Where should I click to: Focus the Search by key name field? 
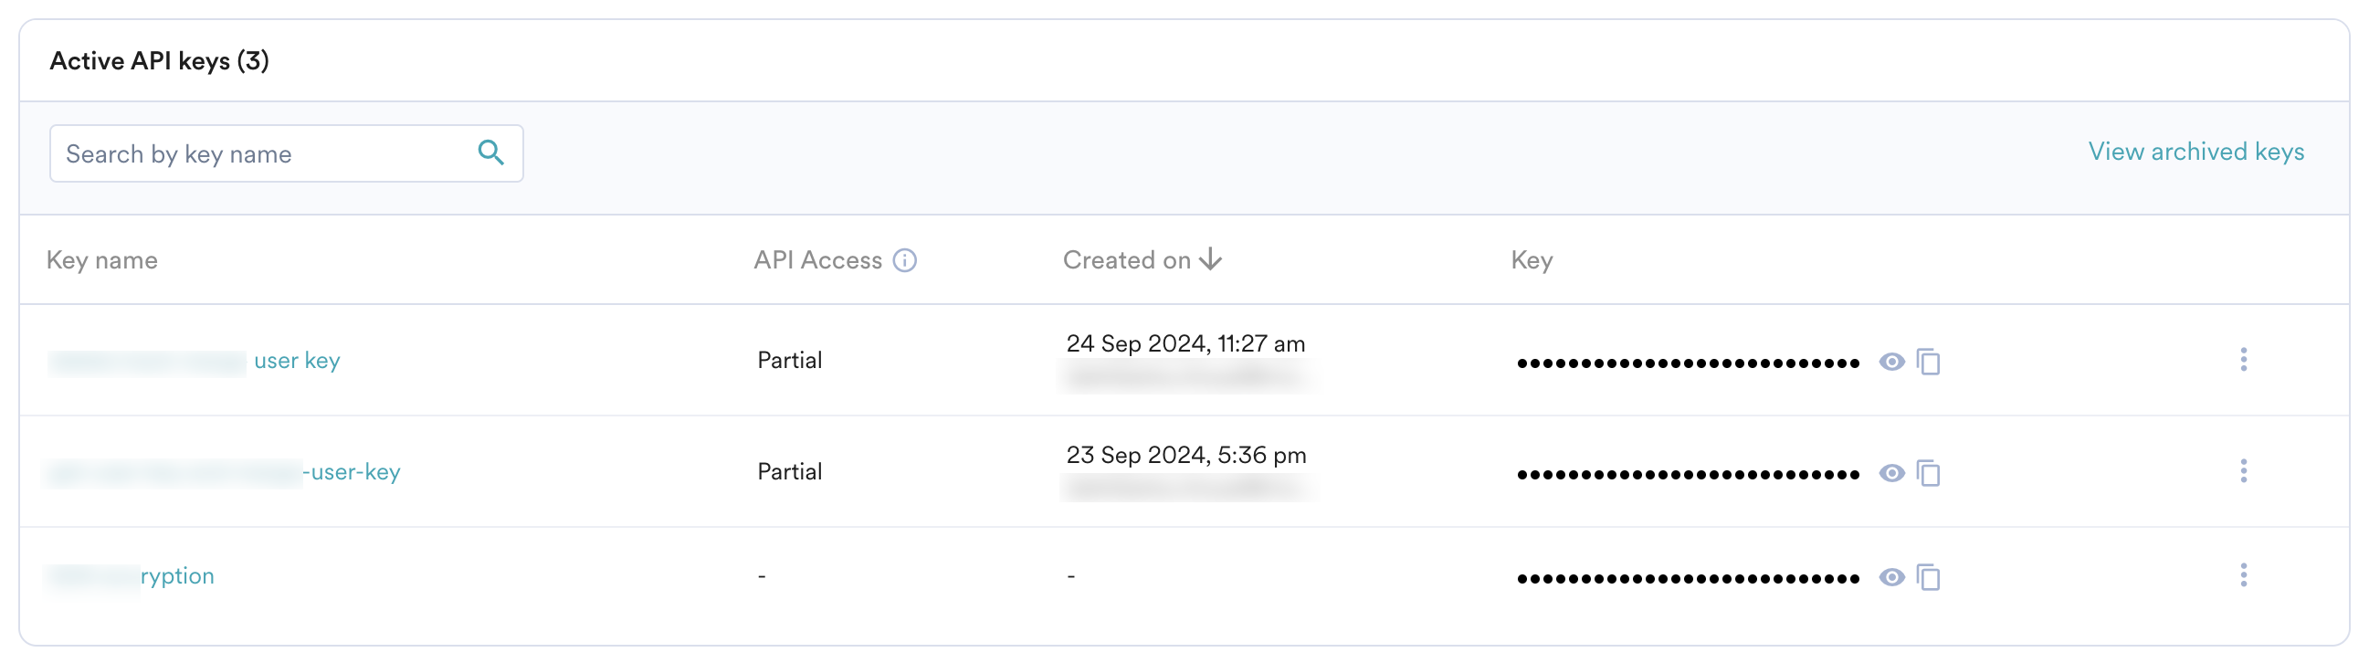(267, 153)
